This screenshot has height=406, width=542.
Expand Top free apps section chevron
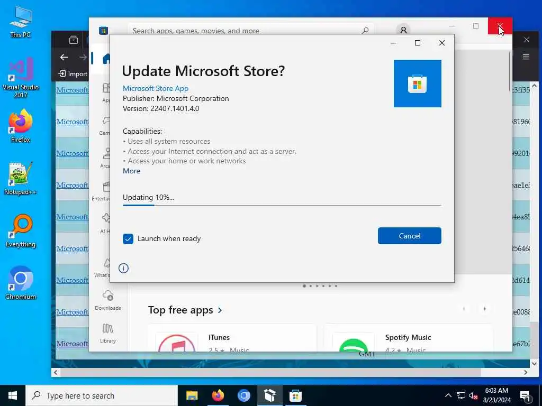click(x=220, y=310)
